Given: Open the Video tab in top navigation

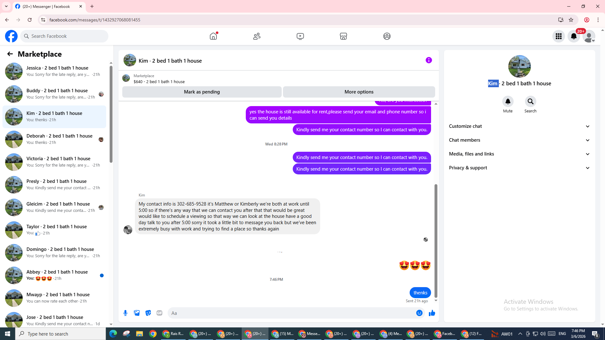Looking at the screenshot, I should tap(300, 36).
